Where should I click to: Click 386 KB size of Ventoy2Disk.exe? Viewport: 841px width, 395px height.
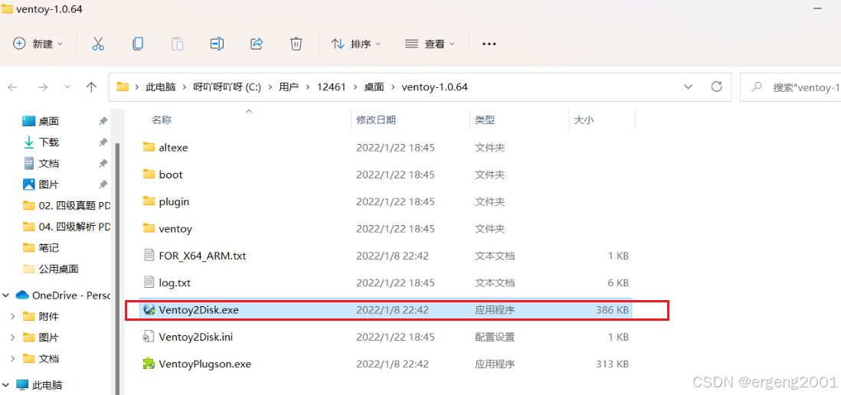[x=612, y=310]
